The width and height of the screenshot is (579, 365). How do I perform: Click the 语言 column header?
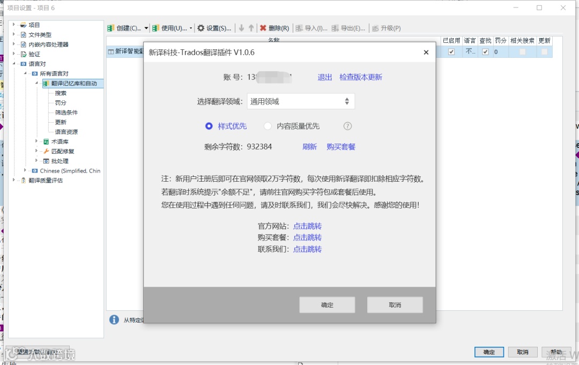[x=470, y=41]
